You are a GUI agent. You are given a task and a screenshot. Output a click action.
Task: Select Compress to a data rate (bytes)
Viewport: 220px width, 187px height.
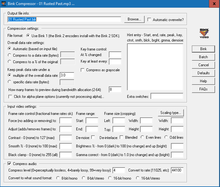point(9,55)
